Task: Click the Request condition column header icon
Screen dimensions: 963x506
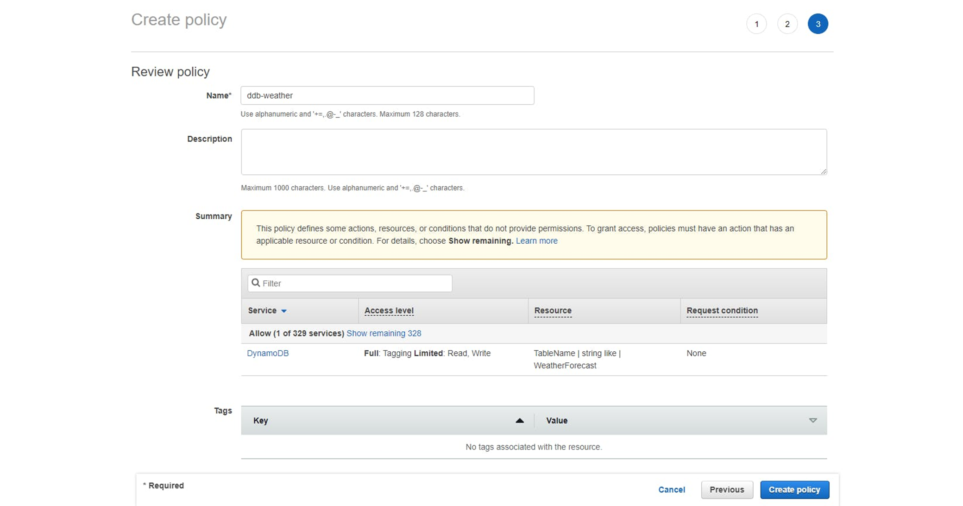Action: 722,310
